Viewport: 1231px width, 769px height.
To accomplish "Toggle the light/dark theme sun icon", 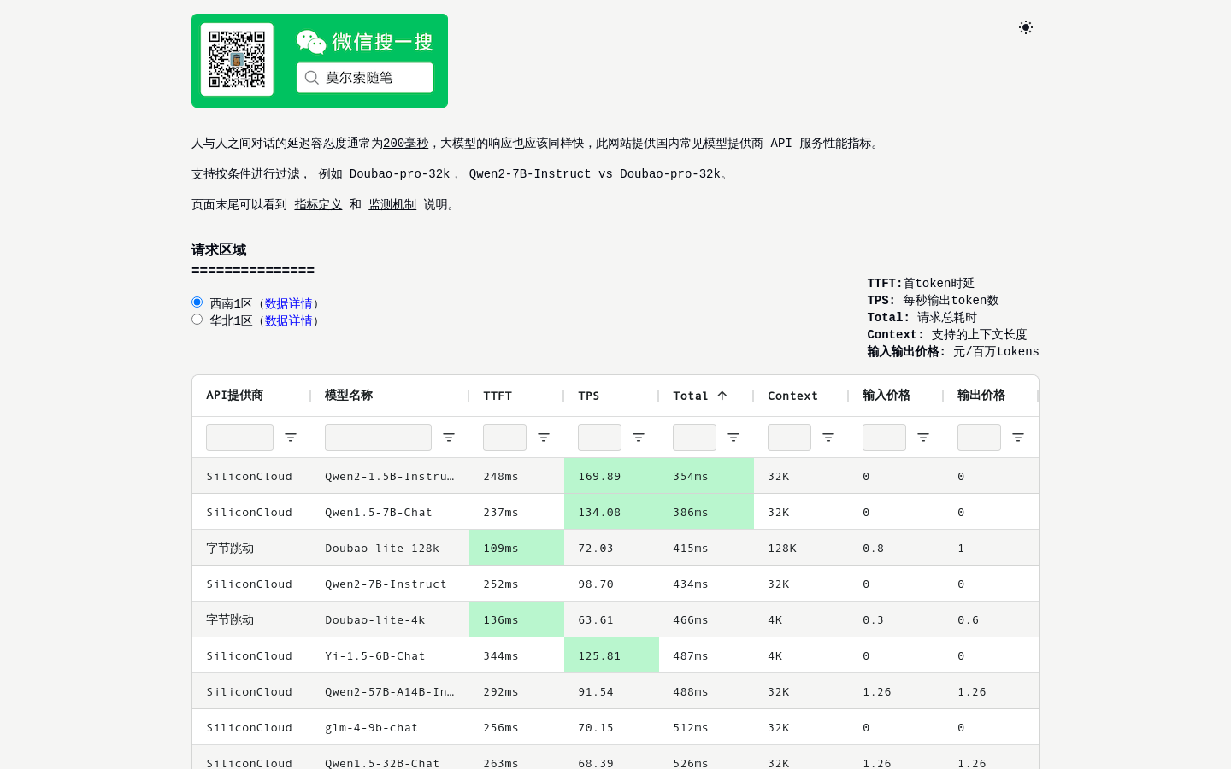I will pyautogui.click(x=1026, y=27).
